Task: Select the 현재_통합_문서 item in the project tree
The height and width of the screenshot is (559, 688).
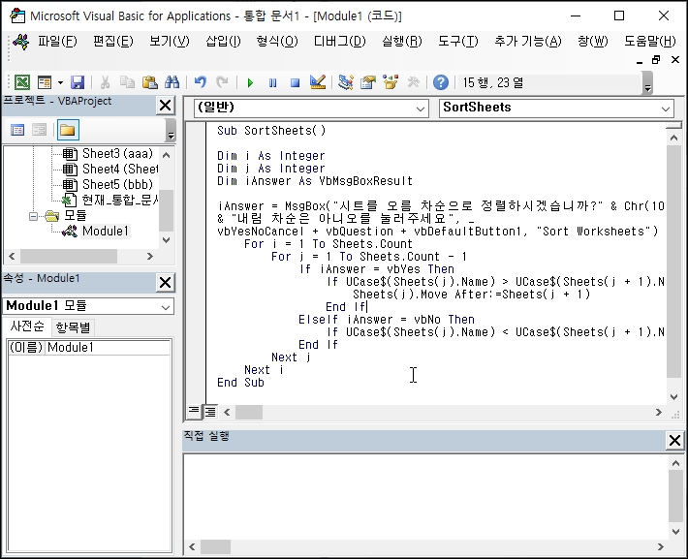Action: [120, 200]
